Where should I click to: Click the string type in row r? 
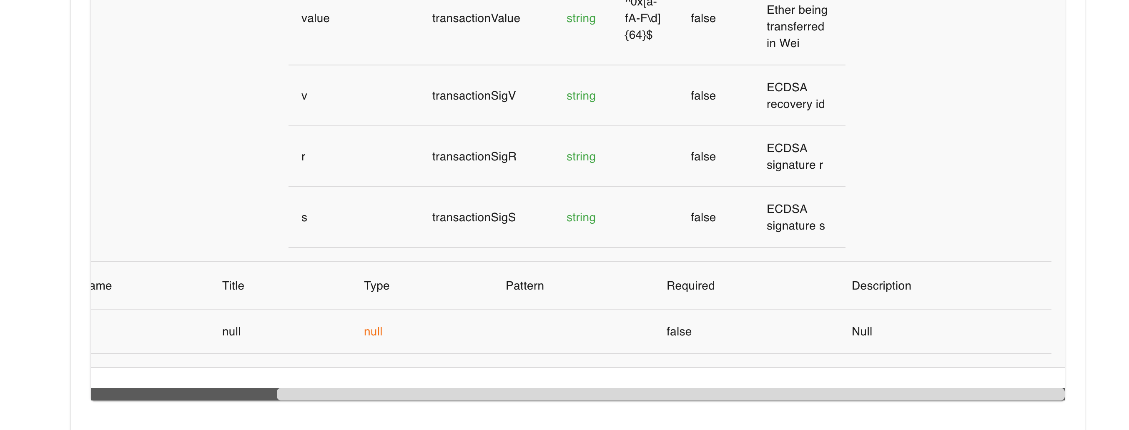[x=581, y=157]
